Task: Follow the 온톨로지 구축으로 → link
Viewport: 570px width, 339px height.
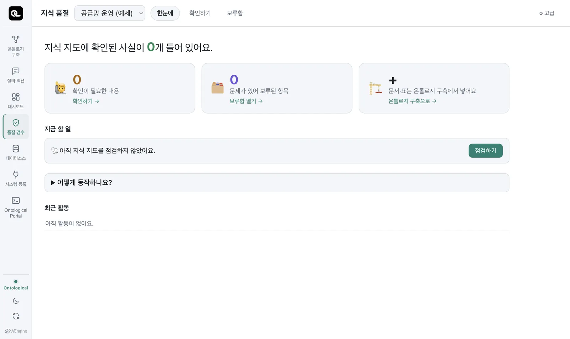Action: click(413, 101)
